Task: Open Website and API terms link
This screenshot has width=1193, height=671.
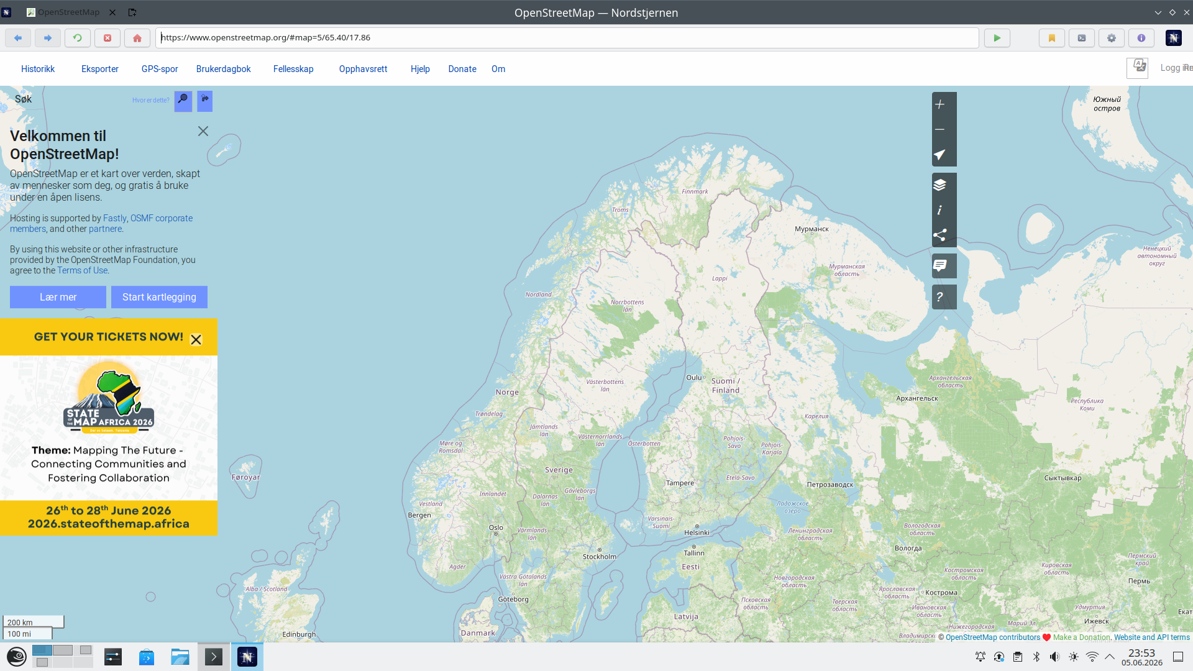Action: pyautogui.click(x=1151, y=637)
